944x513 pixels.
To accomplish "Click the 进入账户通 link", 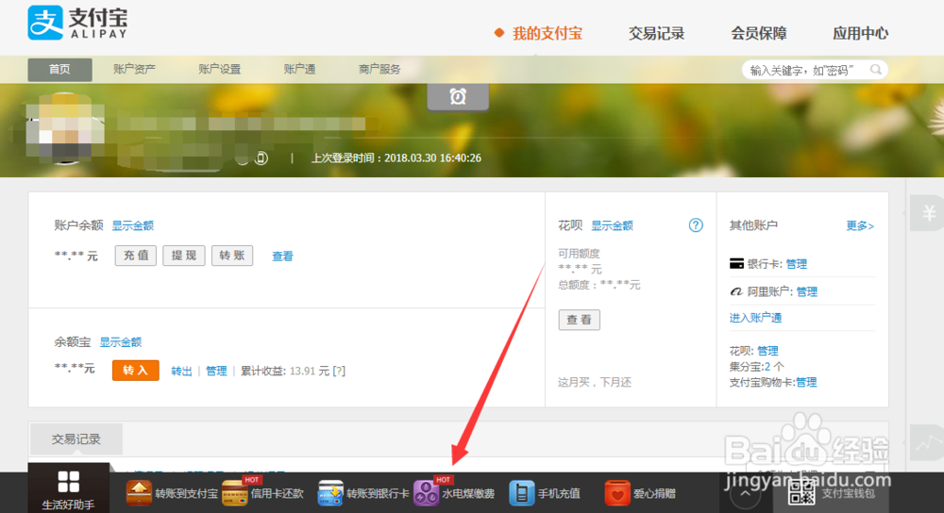I will [755, 318].
